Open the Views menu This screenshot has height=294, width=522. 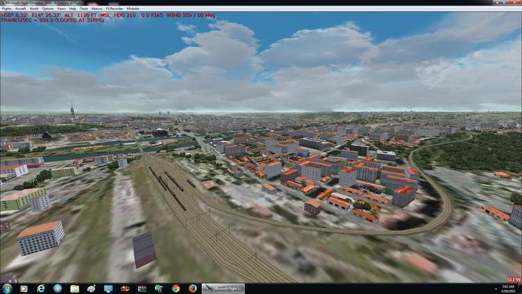click(61, 8)
